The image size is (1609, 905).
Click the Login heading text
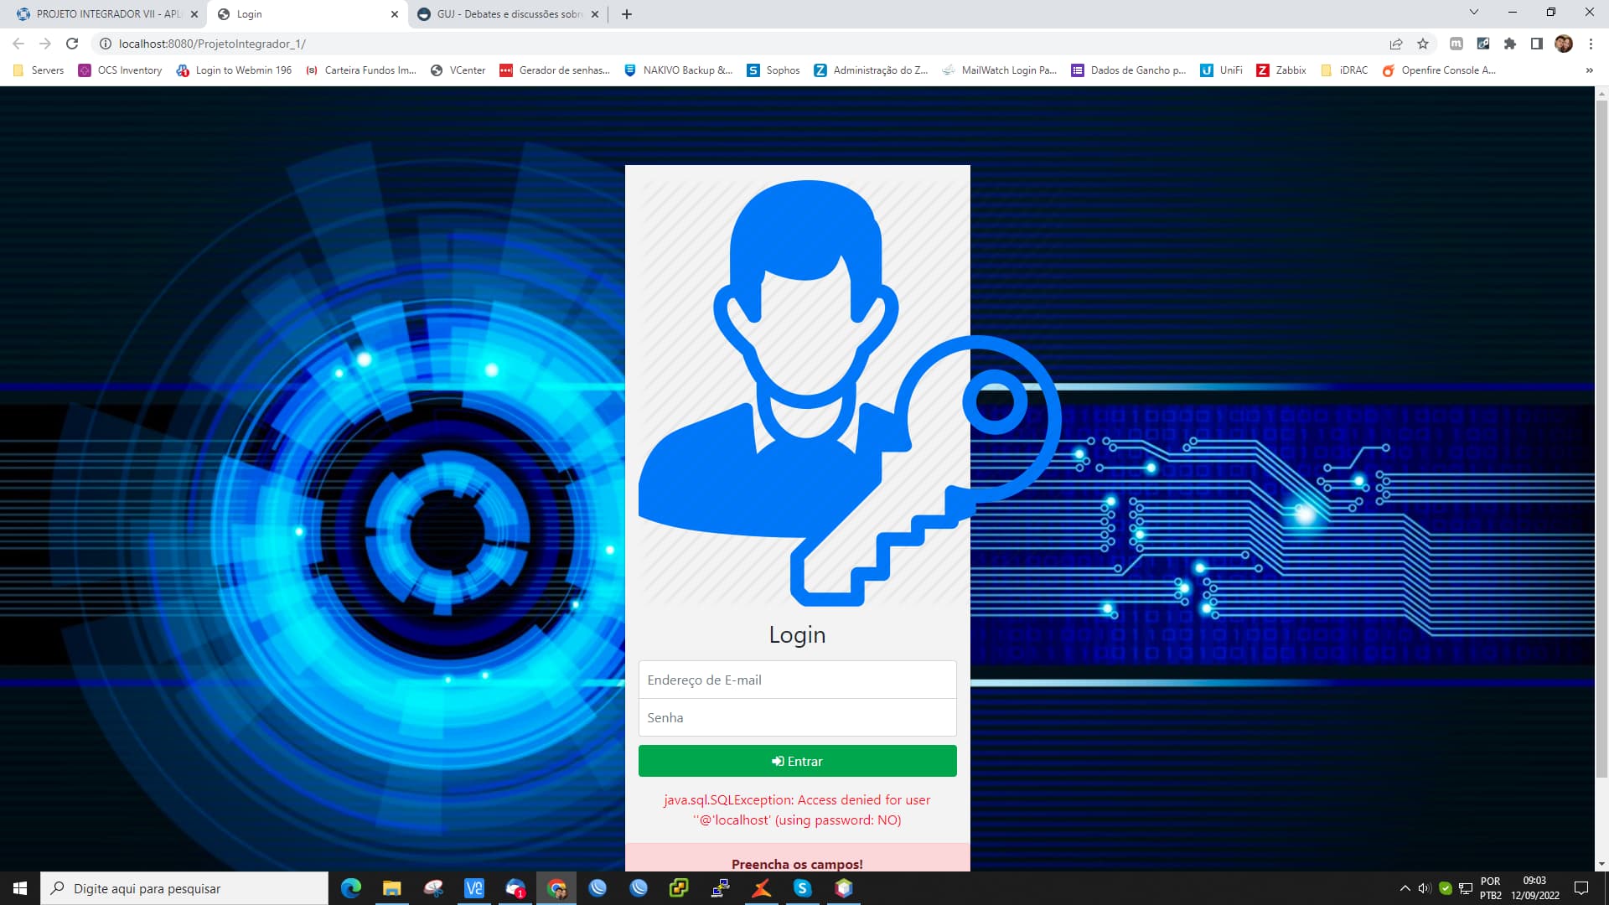click(x=797, y=634)
